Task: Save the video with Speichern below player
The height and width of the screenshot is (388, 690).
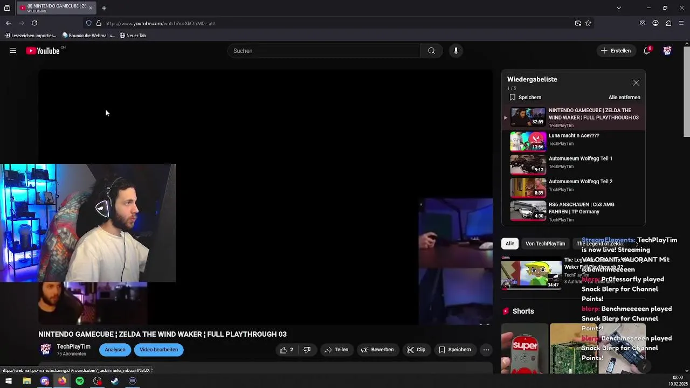Action: click(x=455, y=350)
